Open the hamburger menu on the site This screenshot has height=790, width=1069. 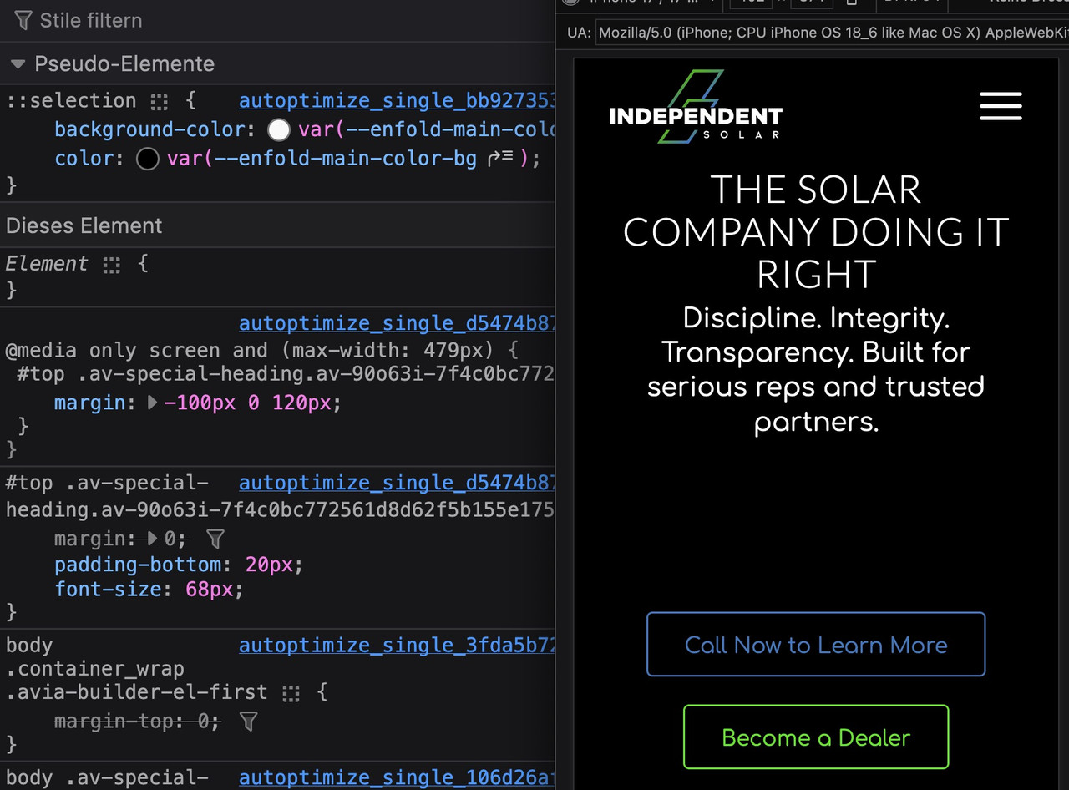1001,106
